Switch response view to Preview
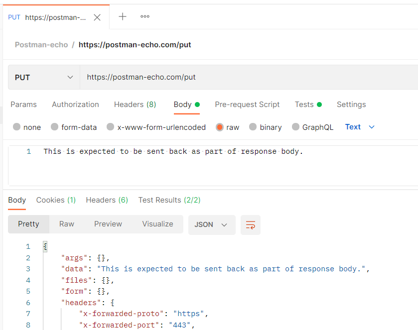Screen dimensions: 418x330 coord(108,224)
